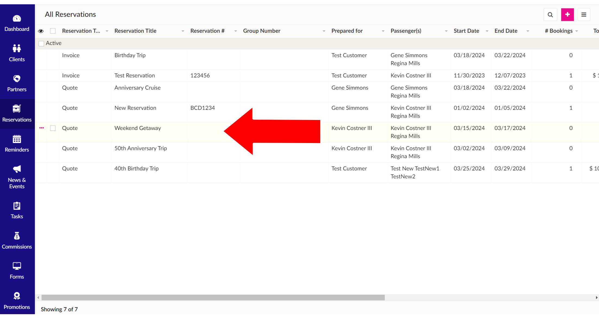Open News & Events megaphone icon
The height and width of the screenshot is (318, 599).
point(17,169)
